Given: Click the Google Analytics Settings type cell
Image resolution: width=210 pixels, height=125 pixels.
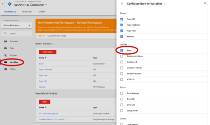Looking at the screenshot, I should click(103, 119).
